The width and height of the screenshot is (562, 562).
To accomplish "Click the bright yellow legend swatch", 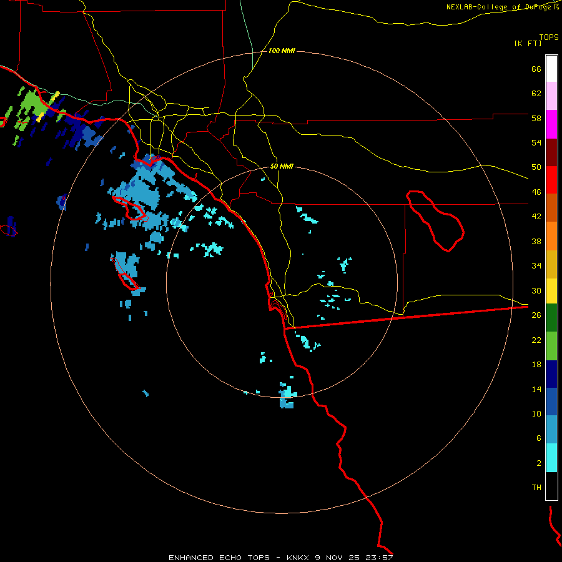I will (x=551, y=291).
